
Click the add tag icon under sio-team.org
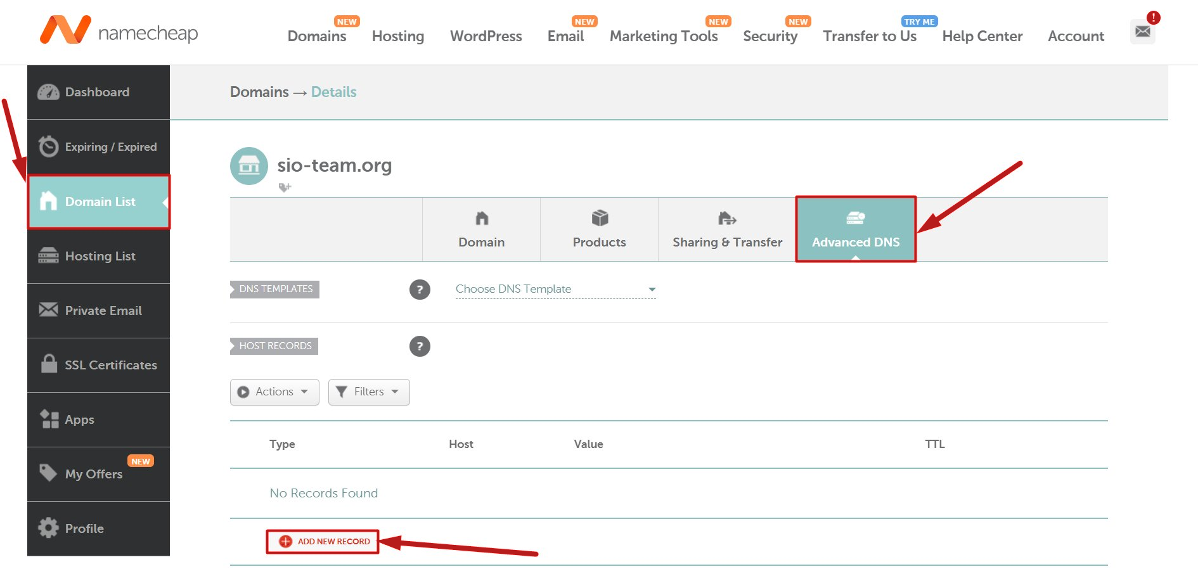(x=285, y=188)
